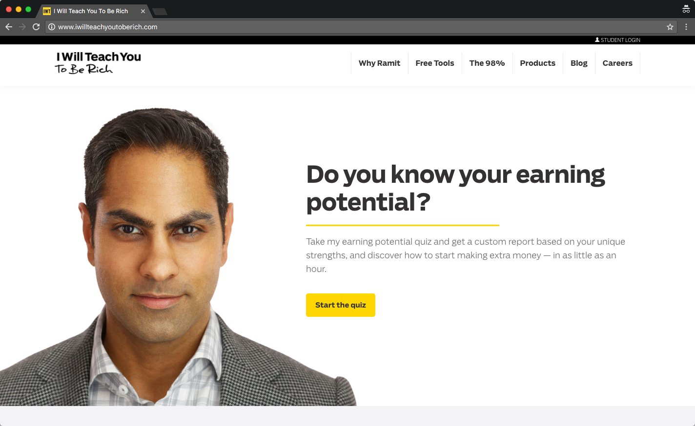Open the Why Ramit menu item
The height and width of the screenshot is (426, 695).
[x=379, y=63]
